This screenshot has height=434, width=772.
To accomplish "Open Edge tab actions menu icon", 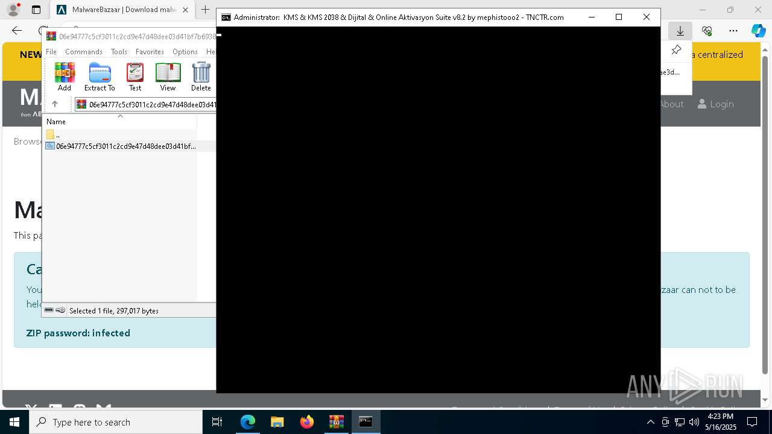I will (36, 10).
